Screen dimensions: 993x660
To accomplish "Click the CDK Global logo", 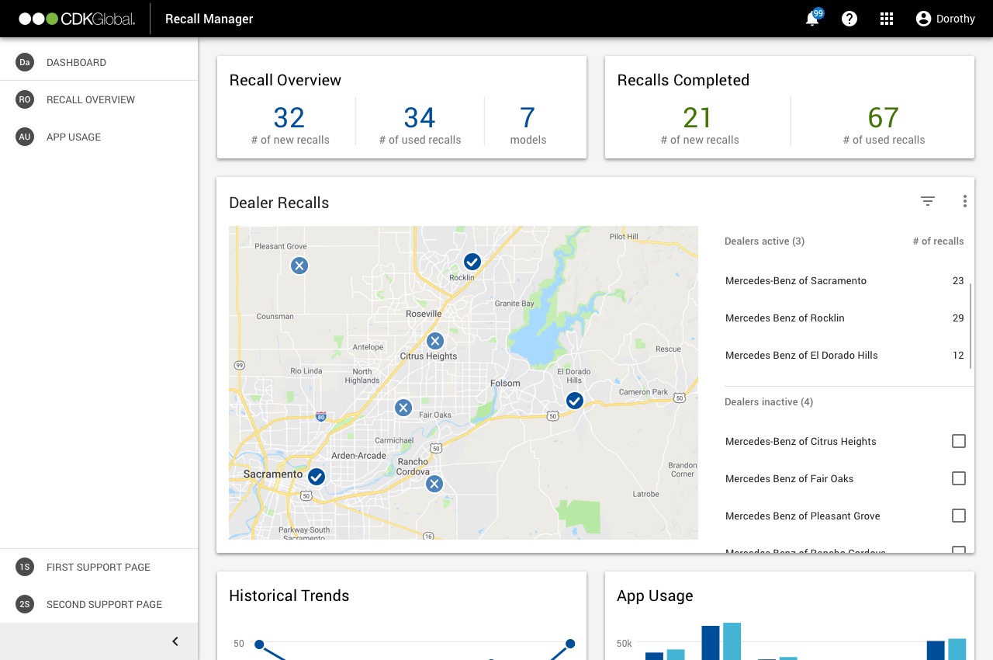I will pos(77,19).
